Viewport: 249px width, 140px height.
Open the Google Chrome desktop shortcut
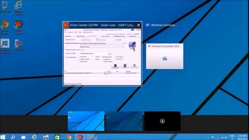coord(5,27)
